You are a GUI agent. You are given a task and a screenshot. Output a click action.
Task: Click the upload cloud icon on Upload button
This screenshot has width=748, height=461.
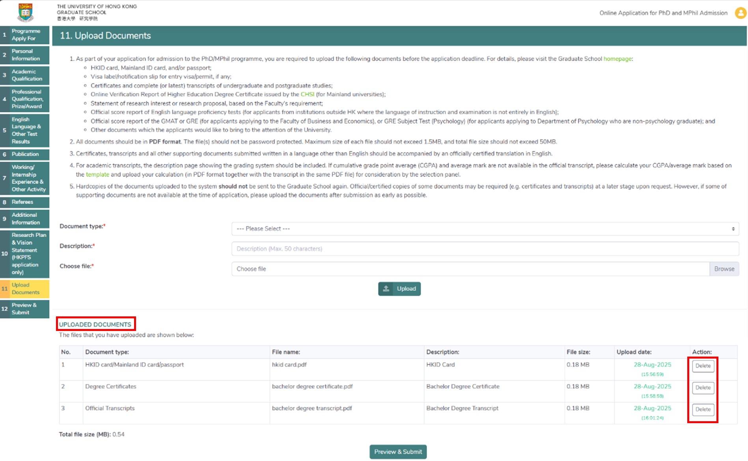[x=387, y=289]
